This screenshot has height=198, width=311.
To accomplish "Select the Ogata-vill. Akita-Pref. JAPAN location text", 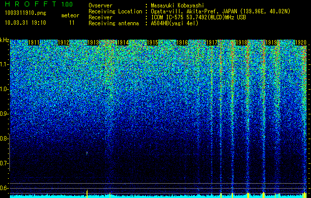I will (x=220, y=11).
